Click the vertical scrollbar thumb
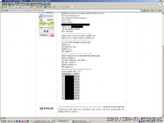Screen dimensions: 164x123 pos(163,80)
